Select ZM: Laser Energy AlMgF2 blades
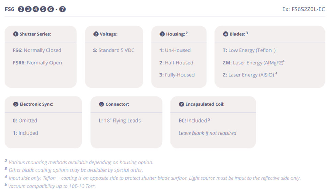 [254, 63]
